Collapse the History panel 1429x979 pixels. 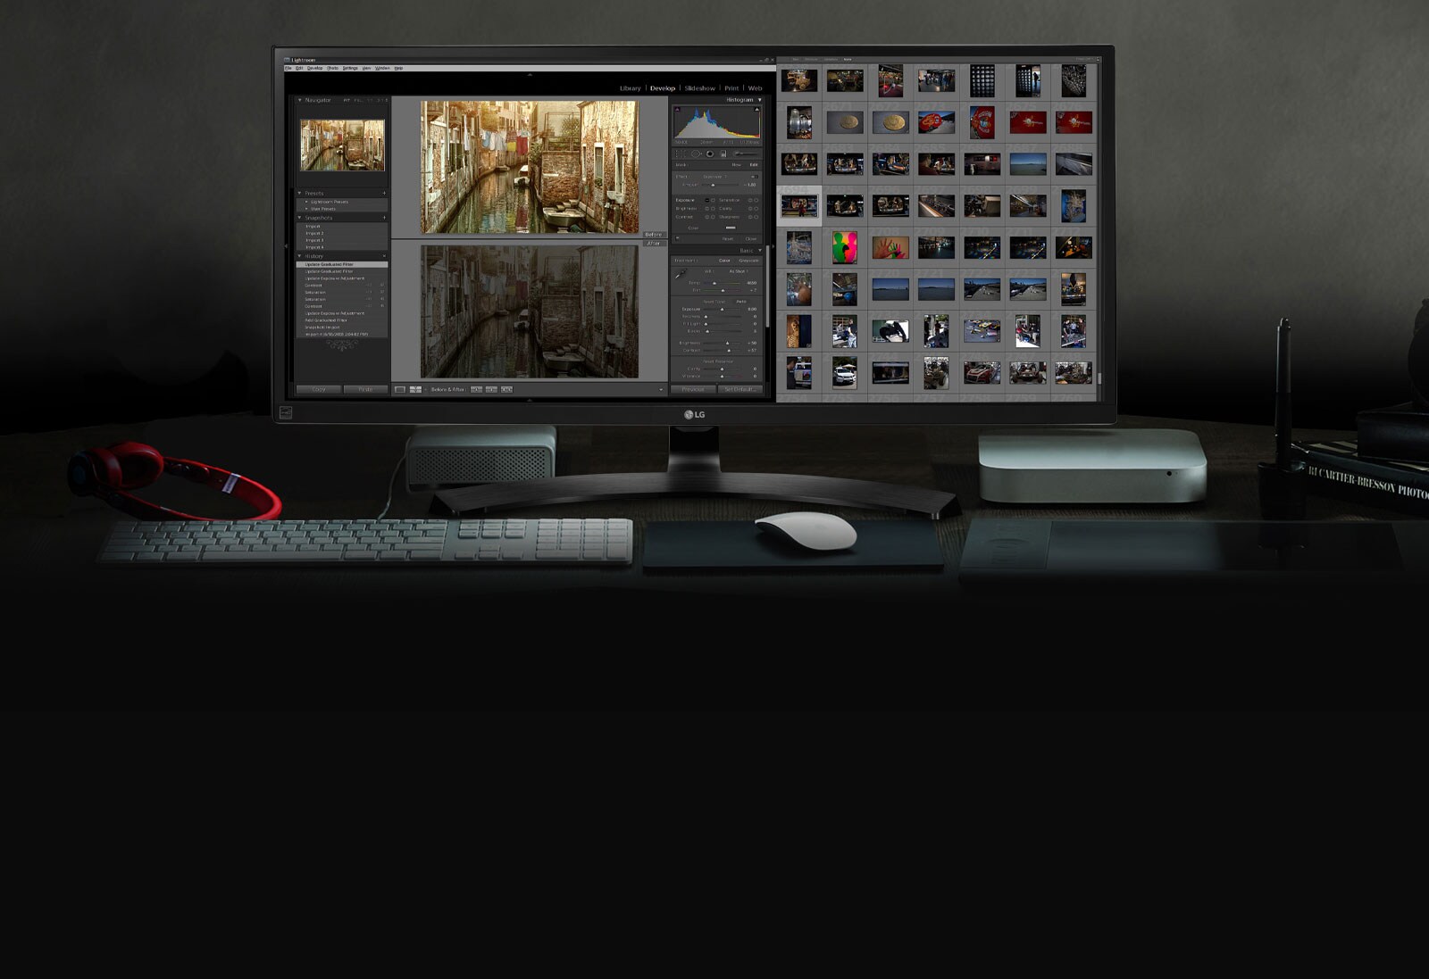(x=299, y=256)
